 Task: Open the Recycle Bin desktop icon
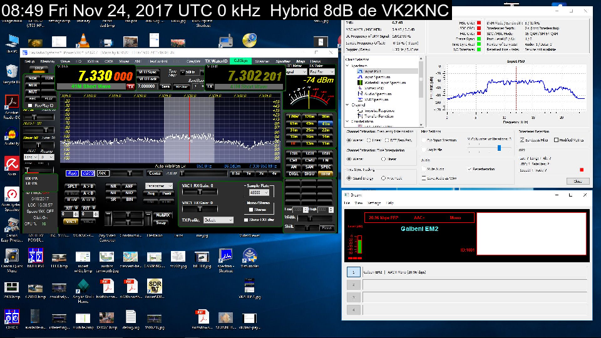coord(11,74)
